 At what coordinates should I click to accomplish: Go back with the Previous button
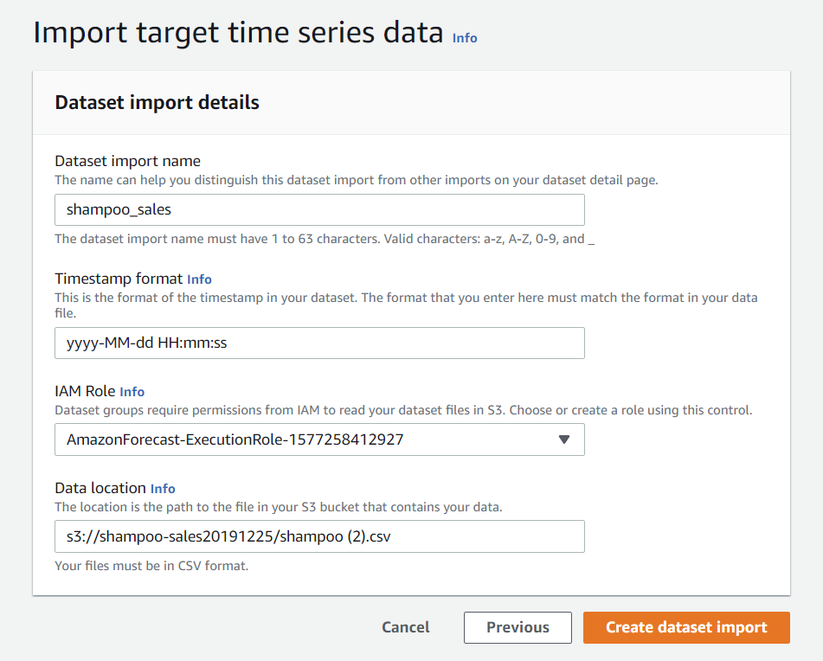point(518,627)
